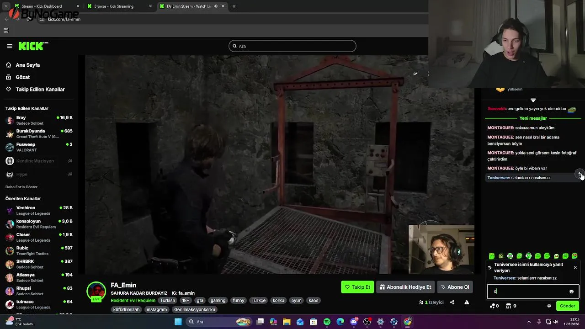Open OBS Studio from the taskbar
Image resolution: width=585 pixels, height=329 pixels.
tap(367, 322)
